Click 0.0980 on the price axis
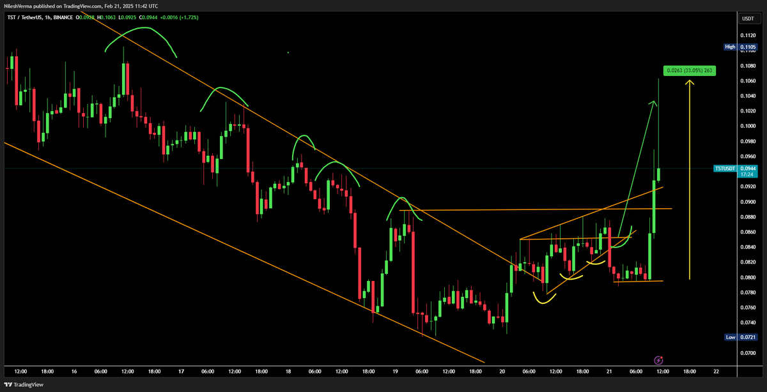This screenshot has height=392, width=767. (747, 141)
